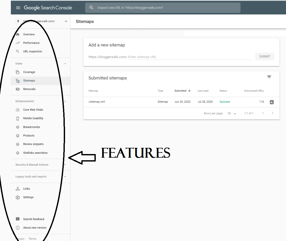
Task: Click the Settings gear icon
Action: [18, 197]
